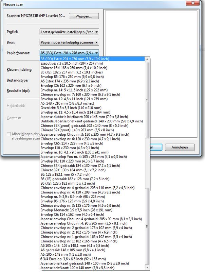
Task: Select A6 gedraaid: 148 x 105 mm
Action: click(x=92, y=250)
